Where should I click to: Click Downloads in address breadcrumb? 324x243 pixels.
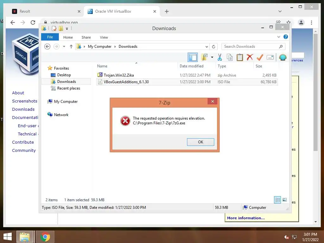pos(128,47)
